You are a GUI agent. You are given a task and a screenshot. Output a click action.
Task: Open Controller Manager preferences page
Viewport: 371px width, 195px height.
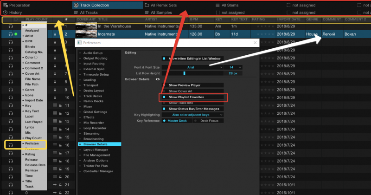point(98,171)
